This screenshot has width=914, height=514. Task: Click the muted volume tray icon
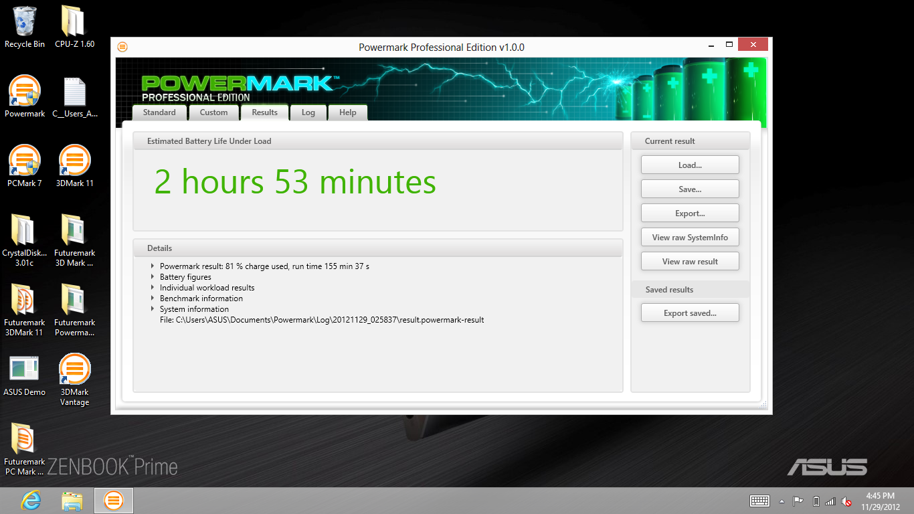pos(846,501)
